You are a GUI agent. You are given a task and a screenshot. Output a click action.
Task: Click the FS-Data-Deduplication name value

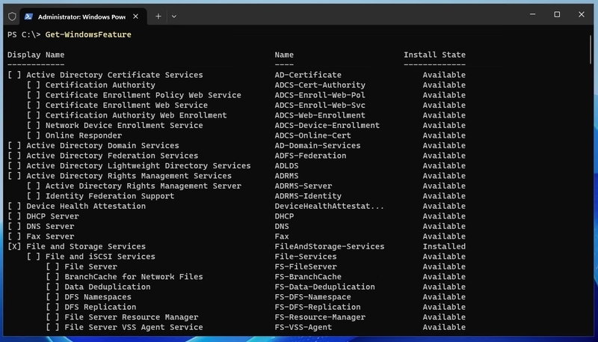(x=325, y=287)
